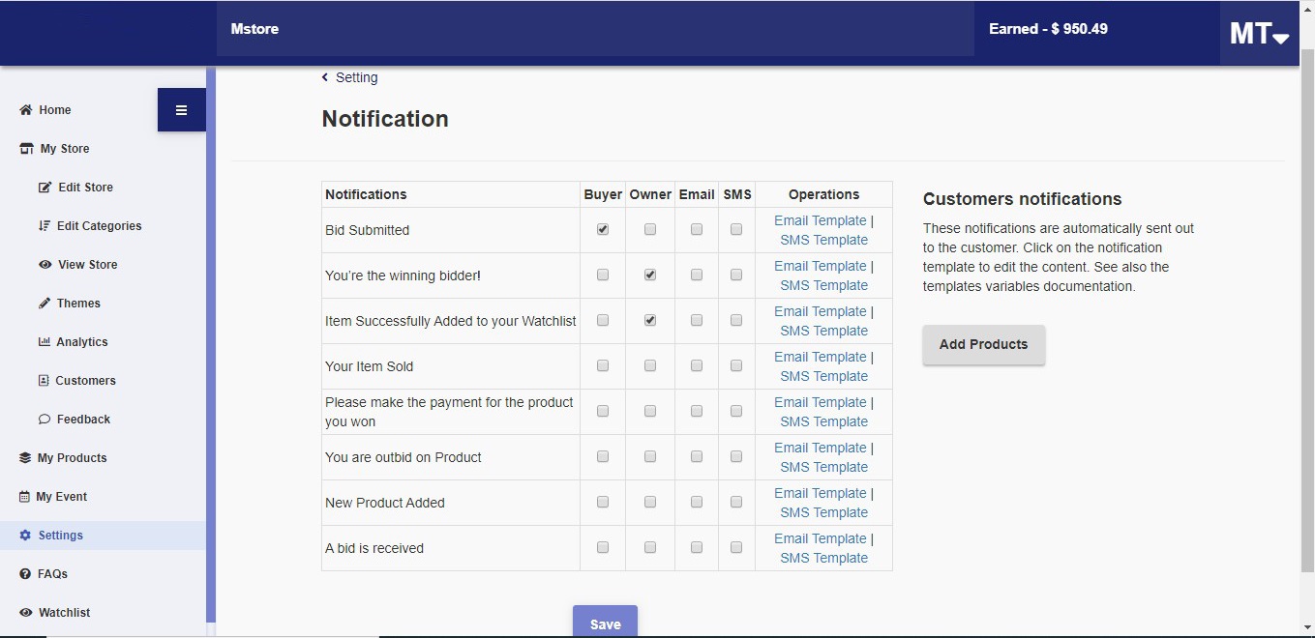Viewport: 1315px width, 638px height.
Task: Click the page's vertical scrollbar
Action: pyautogui.click(x=1307, y=290)
